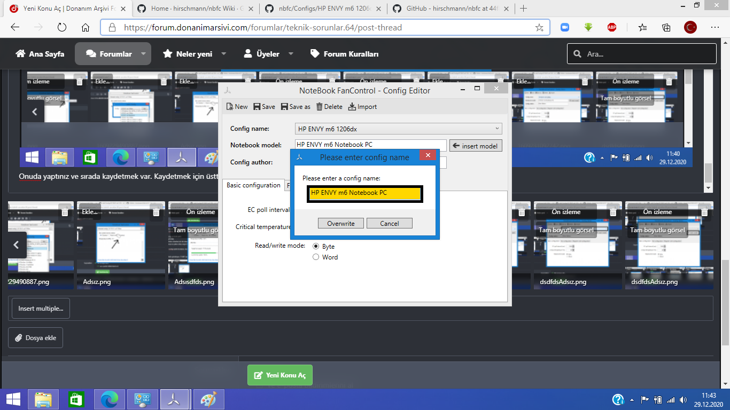Delete attachment Adsız.png with trash icon
730x410 pixels.
(156, 212)
